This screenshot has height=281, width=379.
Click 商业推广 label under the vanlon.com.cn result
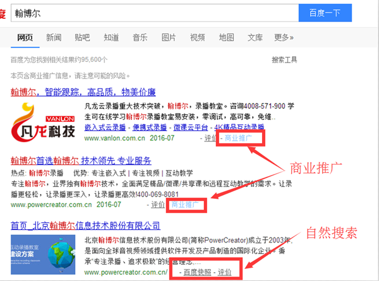pyautogui.click(x=239, y=138)
